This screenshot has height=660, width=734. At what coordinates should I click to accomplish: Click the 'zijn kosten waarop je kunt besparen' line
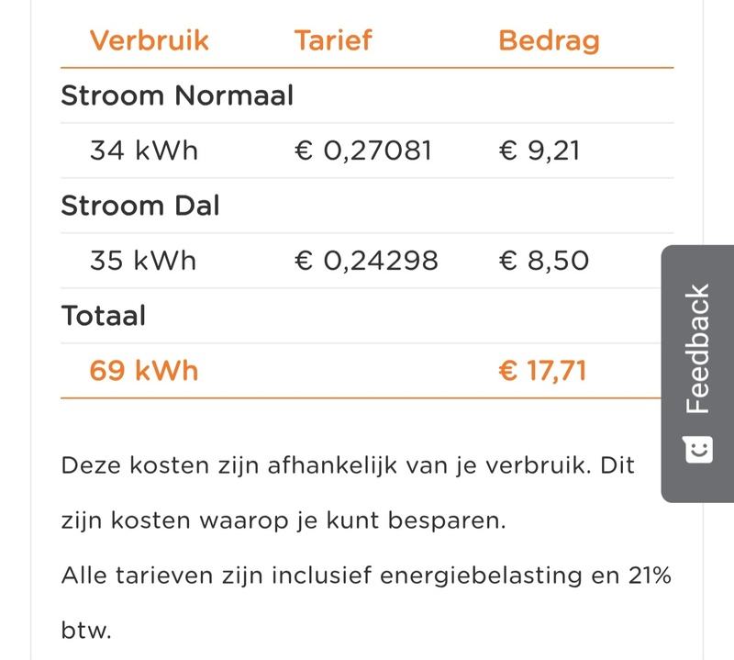pos(284,520)
